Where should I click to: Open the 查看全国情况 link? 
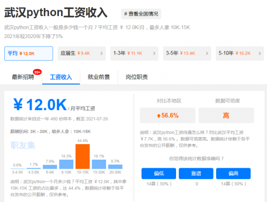(141, 14)
